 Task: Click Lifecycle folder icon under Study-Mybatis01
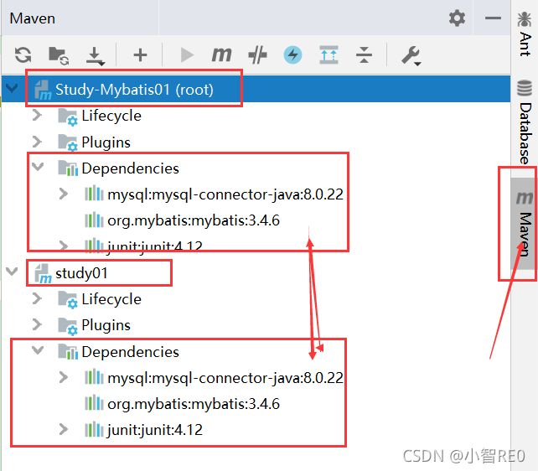pos(68,116)
